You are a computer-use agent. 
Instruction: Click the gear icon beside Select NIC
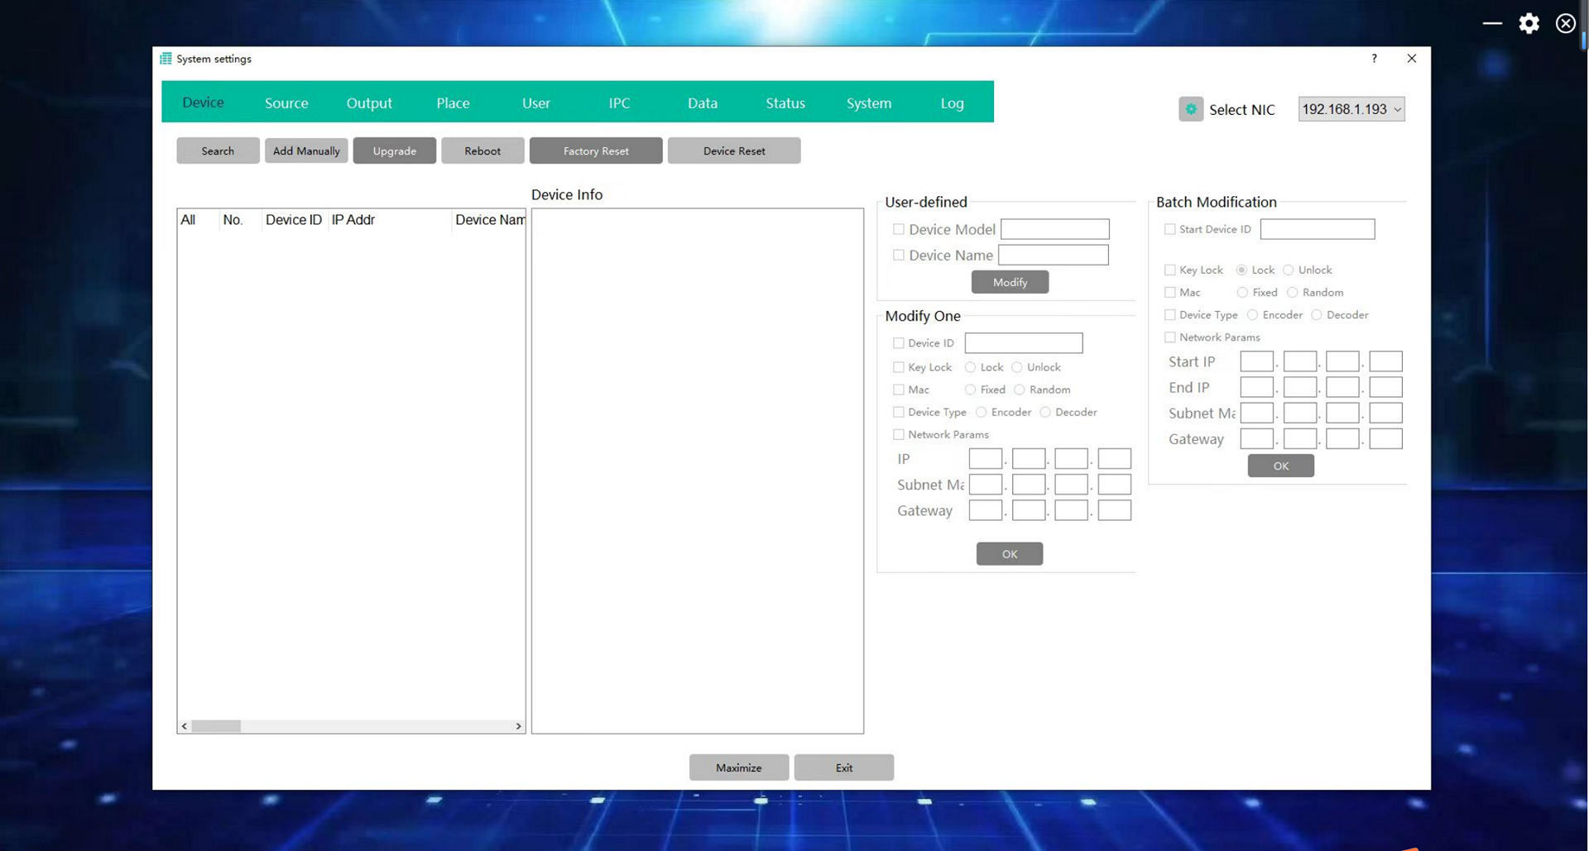pos(1190,109)
